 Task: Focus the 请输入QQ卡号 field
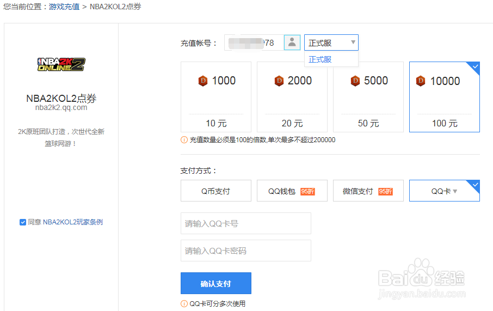[x=246, y=223]
